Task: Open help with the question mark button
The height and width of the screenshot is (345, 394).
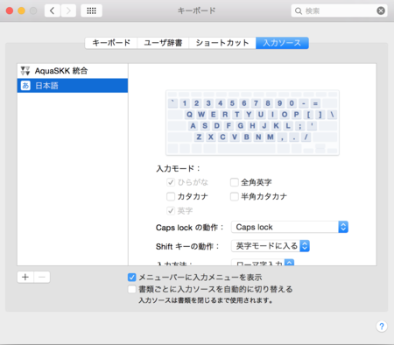Action: click(382, 326)
